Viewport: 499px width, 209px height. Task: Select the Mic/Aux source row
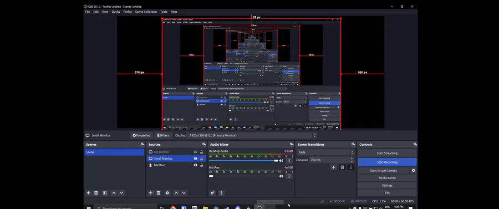pos(176,165)
